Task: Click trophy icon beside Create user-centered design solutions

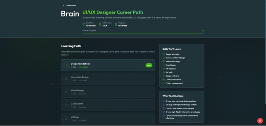Action: (x=164, y=101)
